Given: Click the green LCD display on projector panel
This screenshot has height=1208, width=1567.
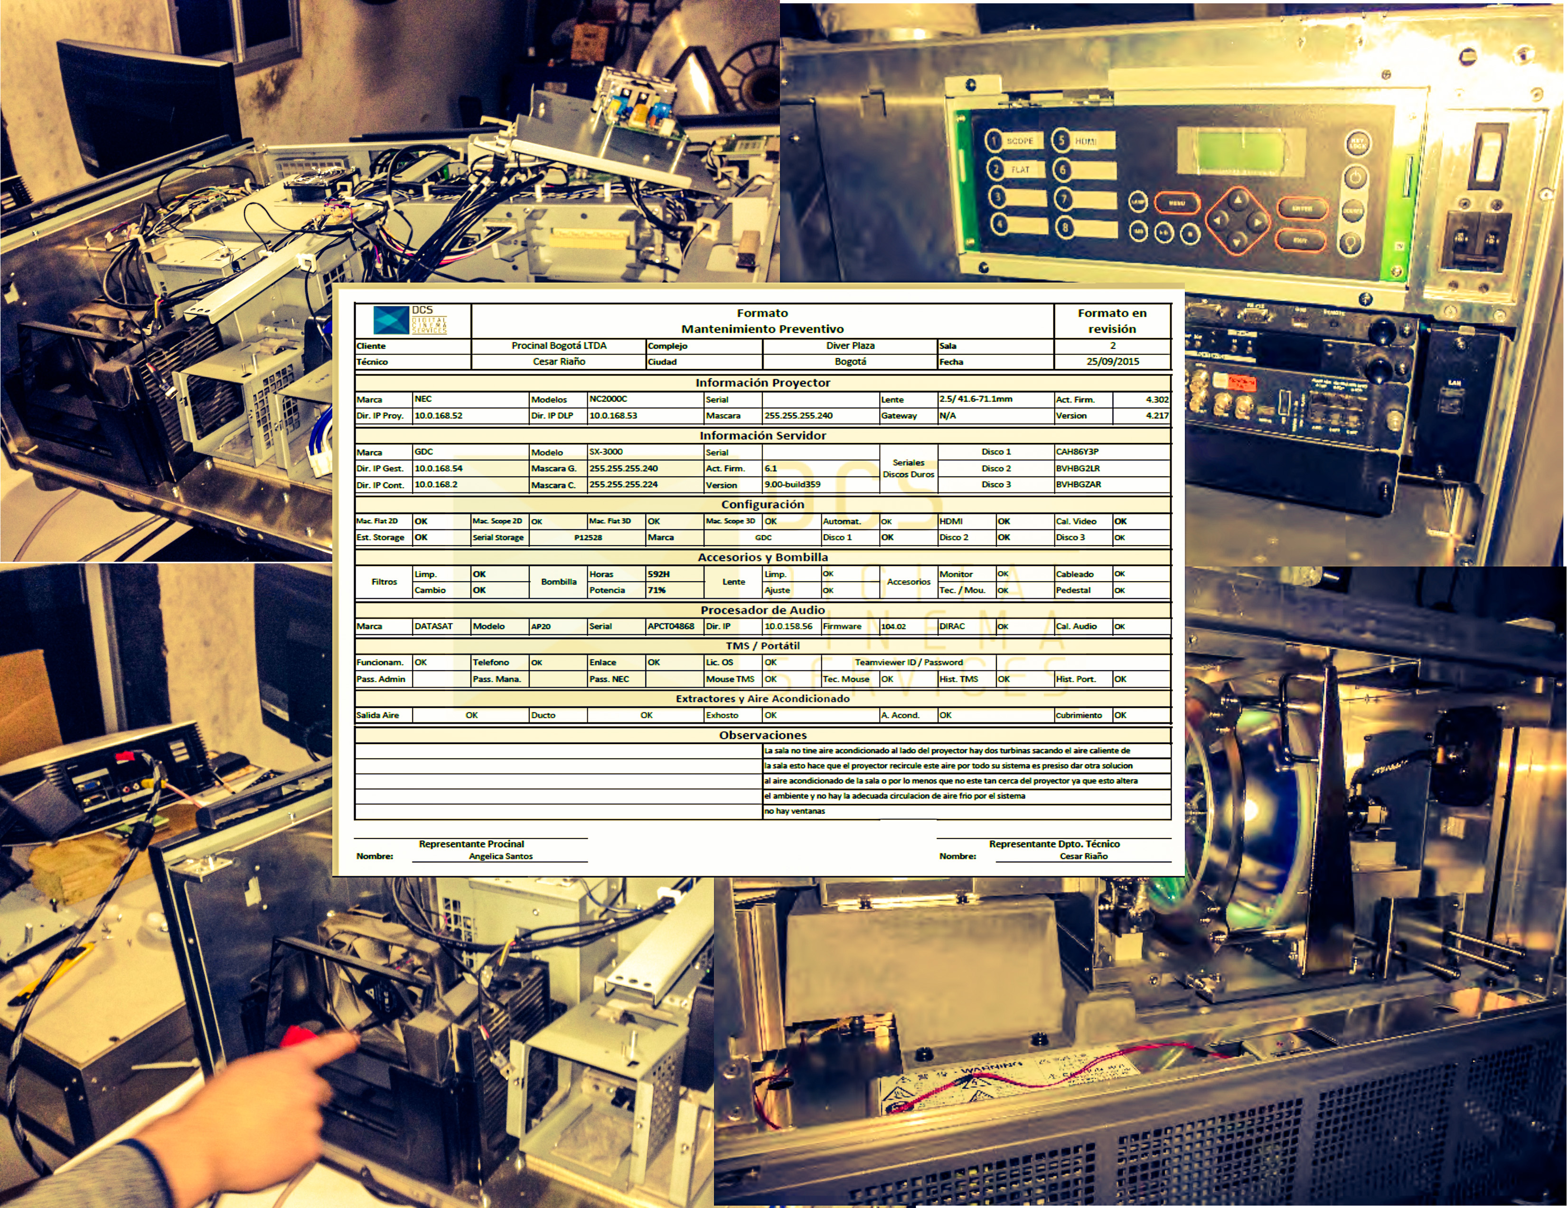Looking at the screenshot, I should [x=1241, y=151].
